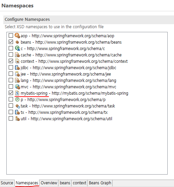Select the beans schema row text
The width and height of the screenshot is (174, 187).
(71, 42)
